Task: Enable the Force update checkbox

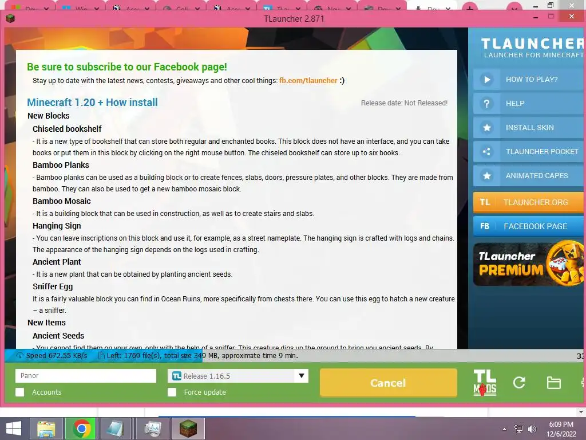Action: [x=172, y=392]
